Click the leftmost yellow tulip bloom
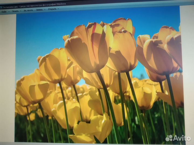 (32, 90)
